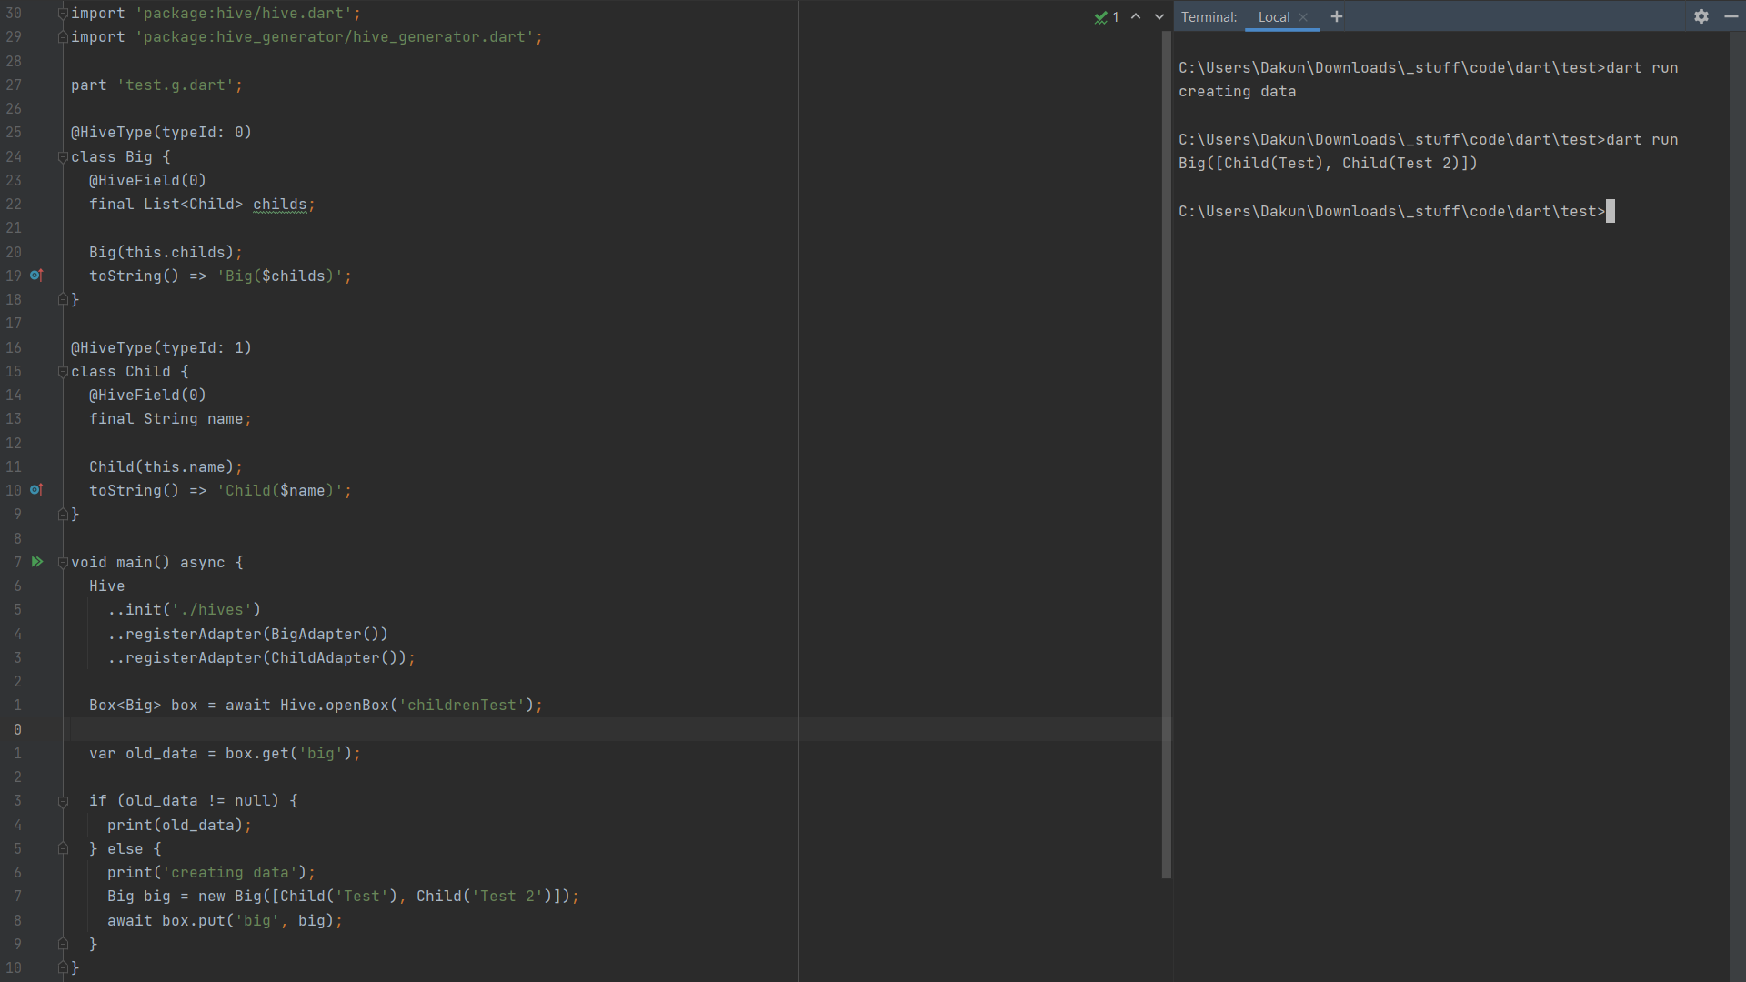Click overriding-method icon beside Child's toString
This screenshot has height=982, width=1746.
(x=37, y=490)
